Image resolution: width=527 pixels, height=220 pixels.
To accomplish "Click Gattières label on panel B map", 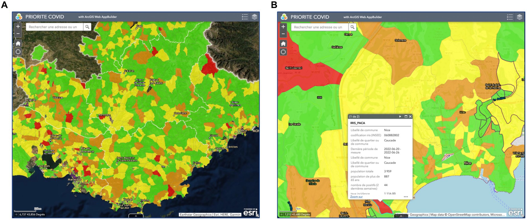I will (x=337, y=47).
